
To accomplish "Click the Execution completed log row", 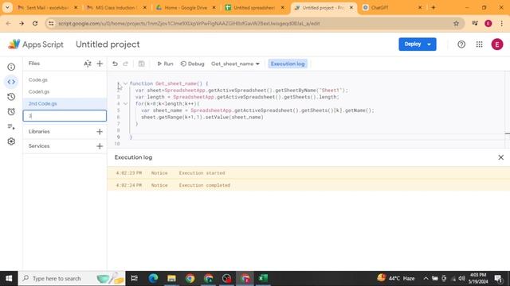I will 308,185.
